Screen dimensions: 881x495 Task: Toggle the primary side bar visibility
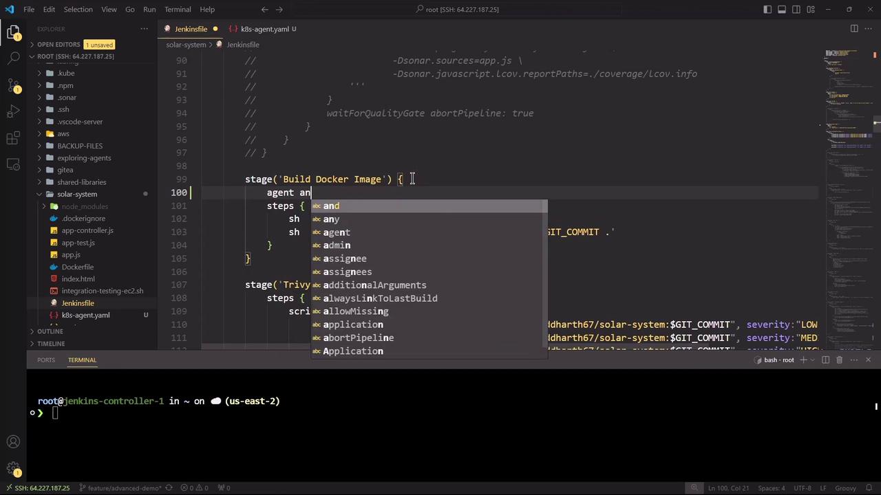tap(767, 10)
